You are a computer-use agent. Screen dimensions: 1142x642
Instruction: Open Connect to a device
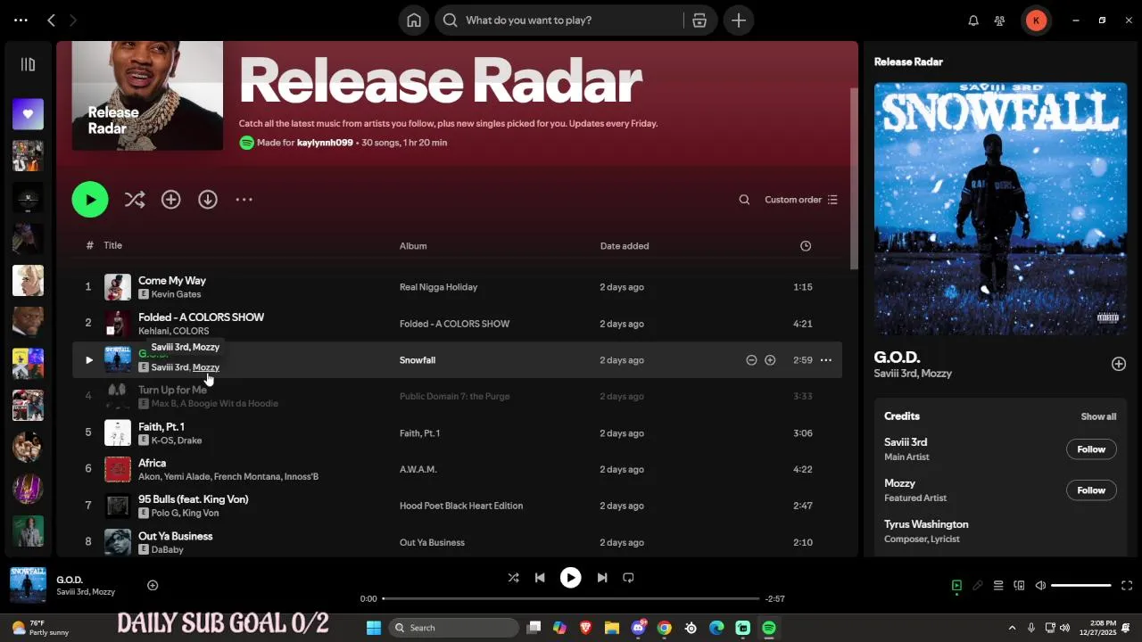[1019, 586]
